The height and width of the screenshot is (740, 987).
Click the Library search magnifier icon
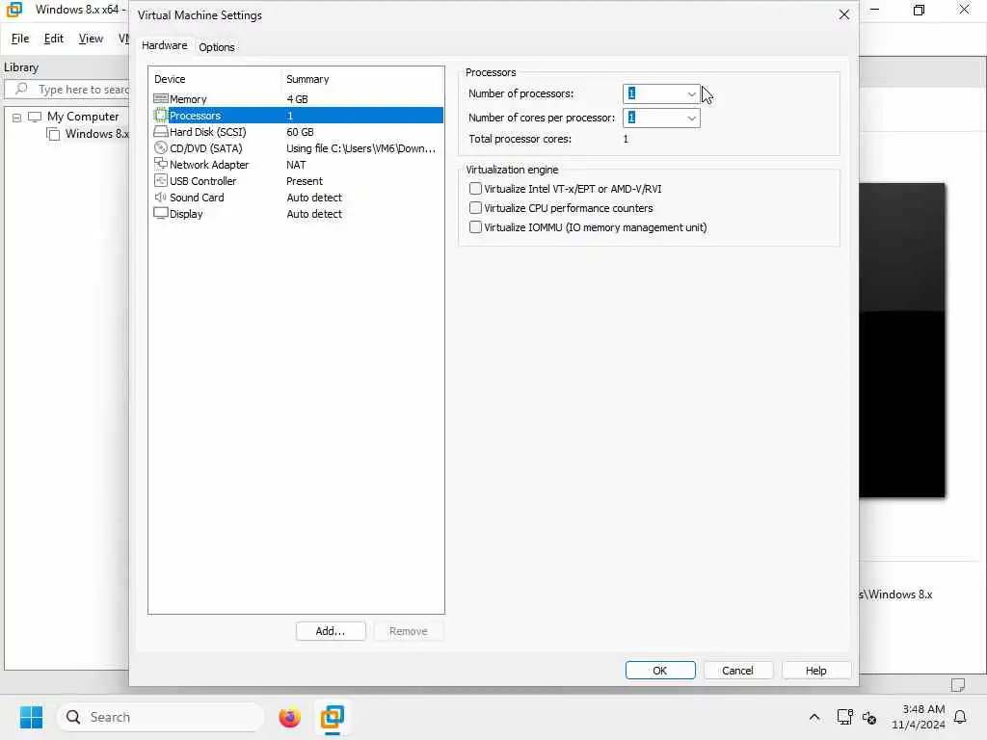coord(21,89)
